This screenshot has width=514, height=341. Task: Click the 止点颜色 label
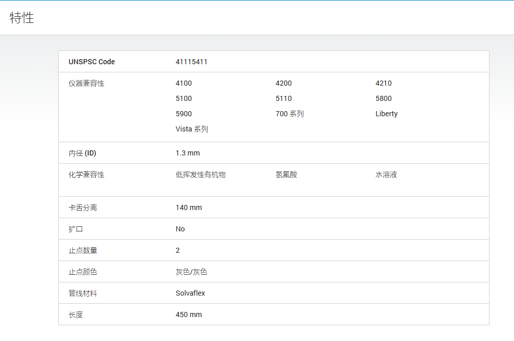(83, 272)
